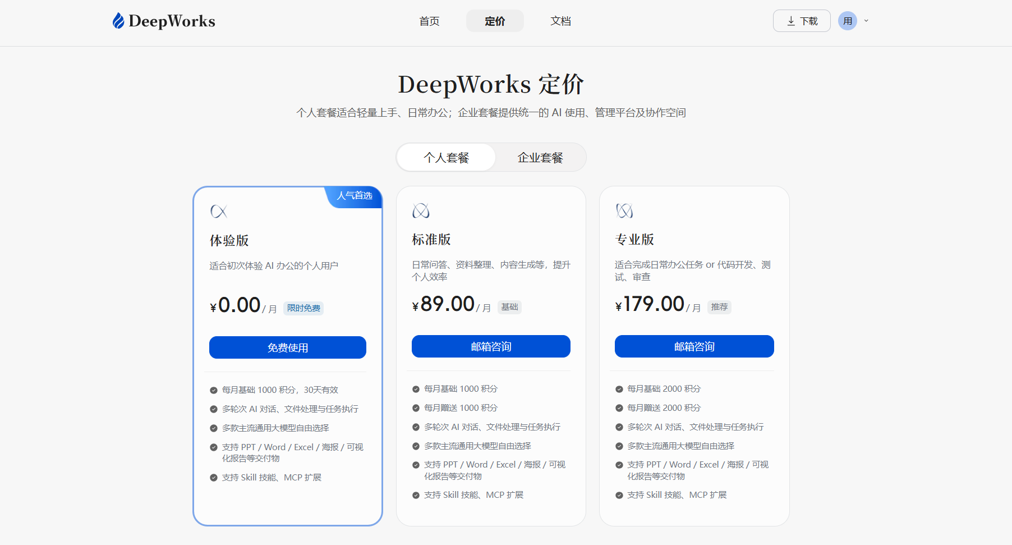Open the user avatar icon
Image resolution: width=1012 pixels, height=545 pixels.
(848, 21)
